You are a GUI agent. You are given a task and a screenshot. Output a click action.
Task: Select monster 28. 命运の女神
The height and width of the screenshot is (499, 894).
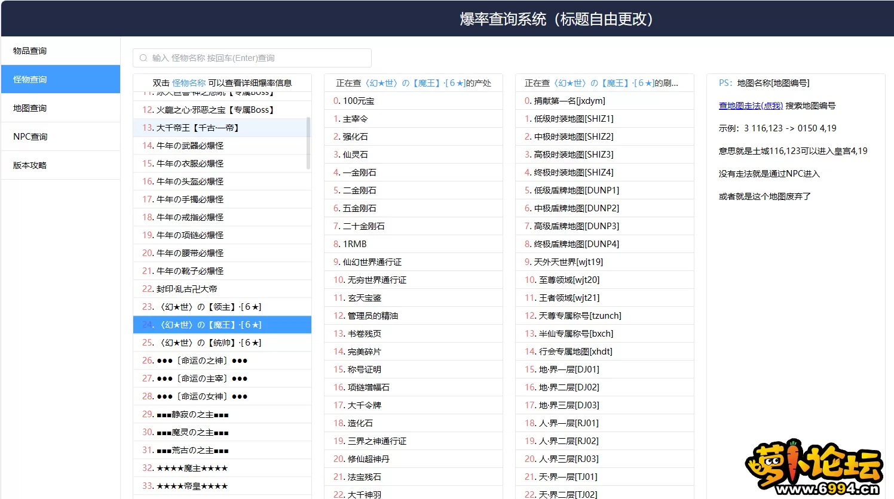(x=222, y=396)
